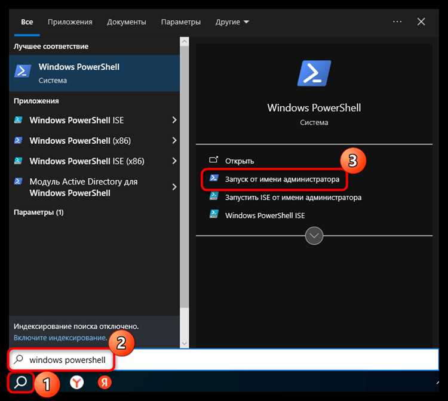Expand more actions with the round chevron

tap(314, 236)
